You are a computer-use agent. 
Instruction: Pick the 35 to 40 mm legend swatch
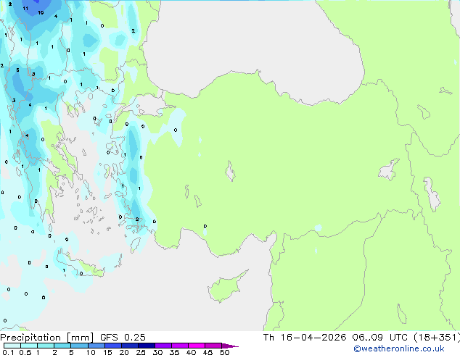(x=179, y=346)
